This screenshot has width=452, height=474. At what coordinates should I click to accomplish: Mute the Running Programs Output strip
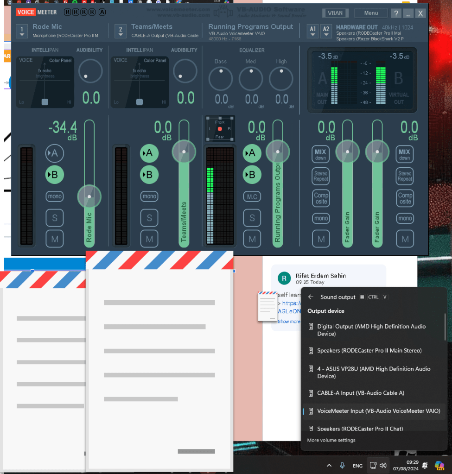click(252, 239)
